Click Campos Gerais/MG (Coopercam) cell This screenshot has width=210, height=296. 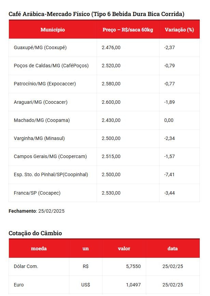click(50, 156)
